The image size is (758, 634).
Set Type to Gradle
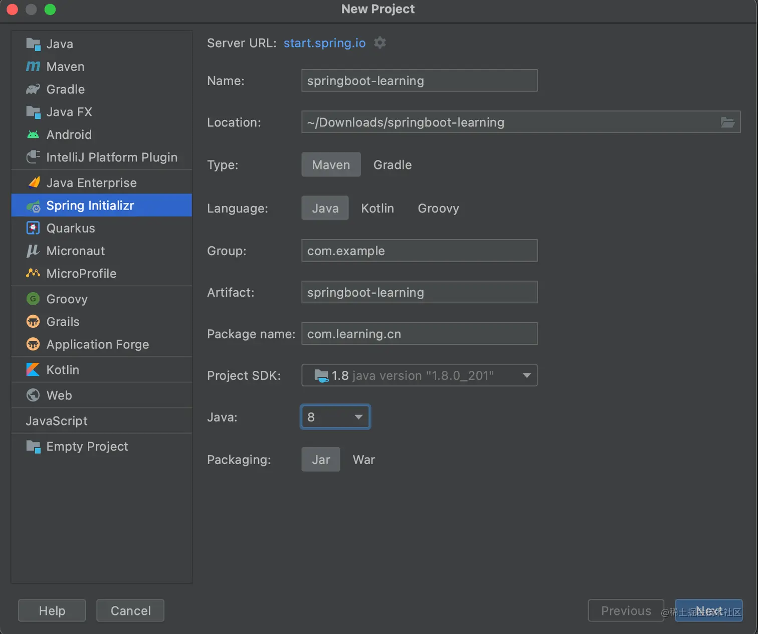tap(393, 165)
